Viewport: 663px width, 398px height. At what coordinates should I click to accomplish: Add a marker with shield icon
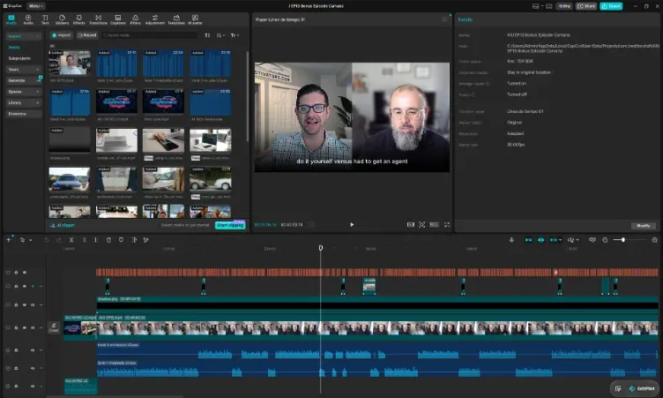pyautogui.click(x=121, y=240)
